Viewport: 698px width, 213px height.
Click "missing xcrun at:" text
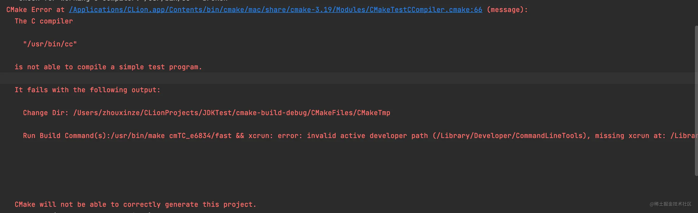tap(630, 136)
